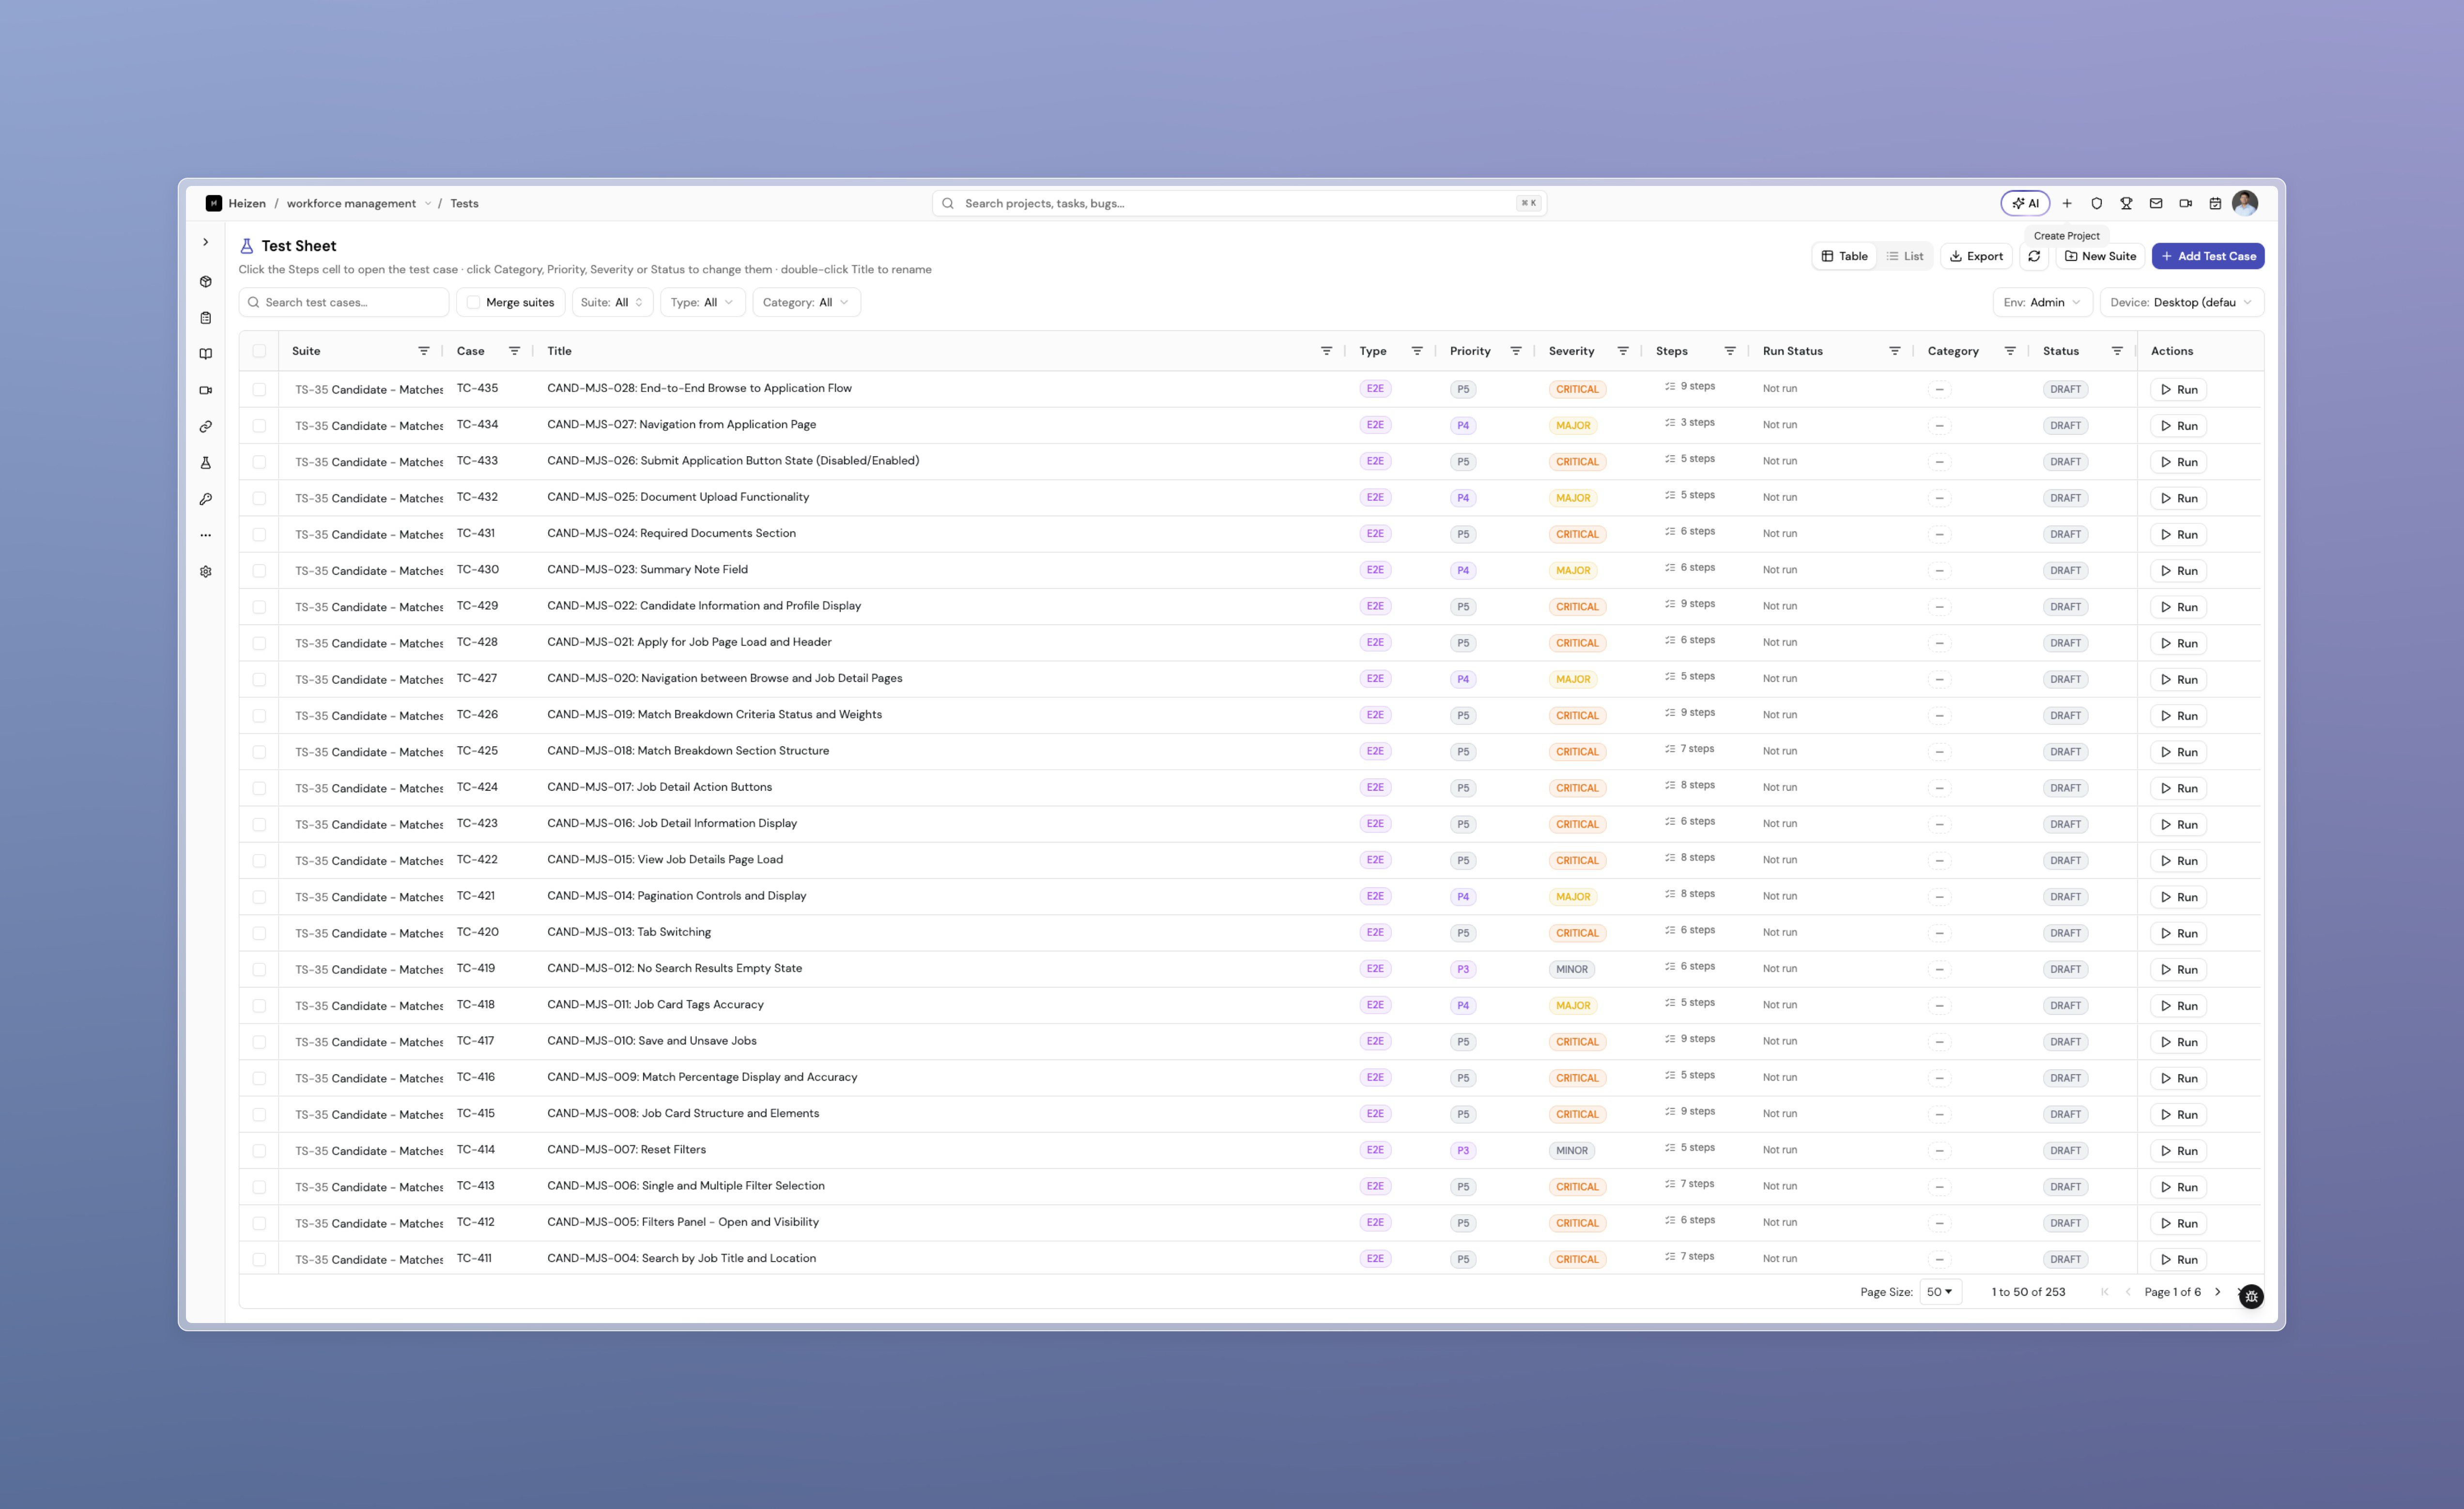2464x1509 pixels.
Task: Run test case TC-435
Action: 2179,390
